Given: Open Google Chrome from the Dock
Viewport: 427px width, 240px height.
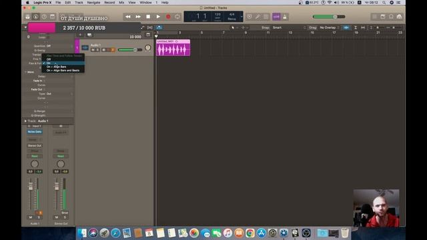Looking at the screenshot, I should (x=250, y=233).
